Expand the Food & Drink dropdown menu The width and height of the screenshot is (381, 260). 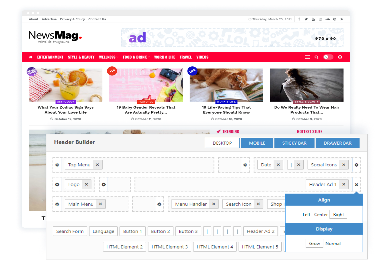pyautogui.click(x=136, y=57)
